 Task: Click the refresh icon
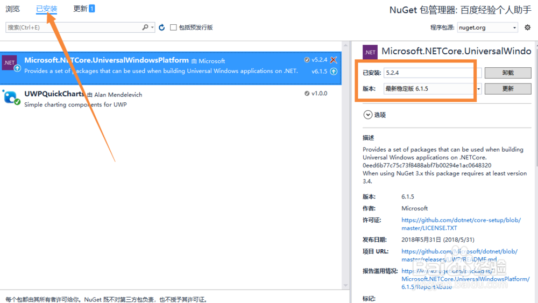(x=162, y=27)
